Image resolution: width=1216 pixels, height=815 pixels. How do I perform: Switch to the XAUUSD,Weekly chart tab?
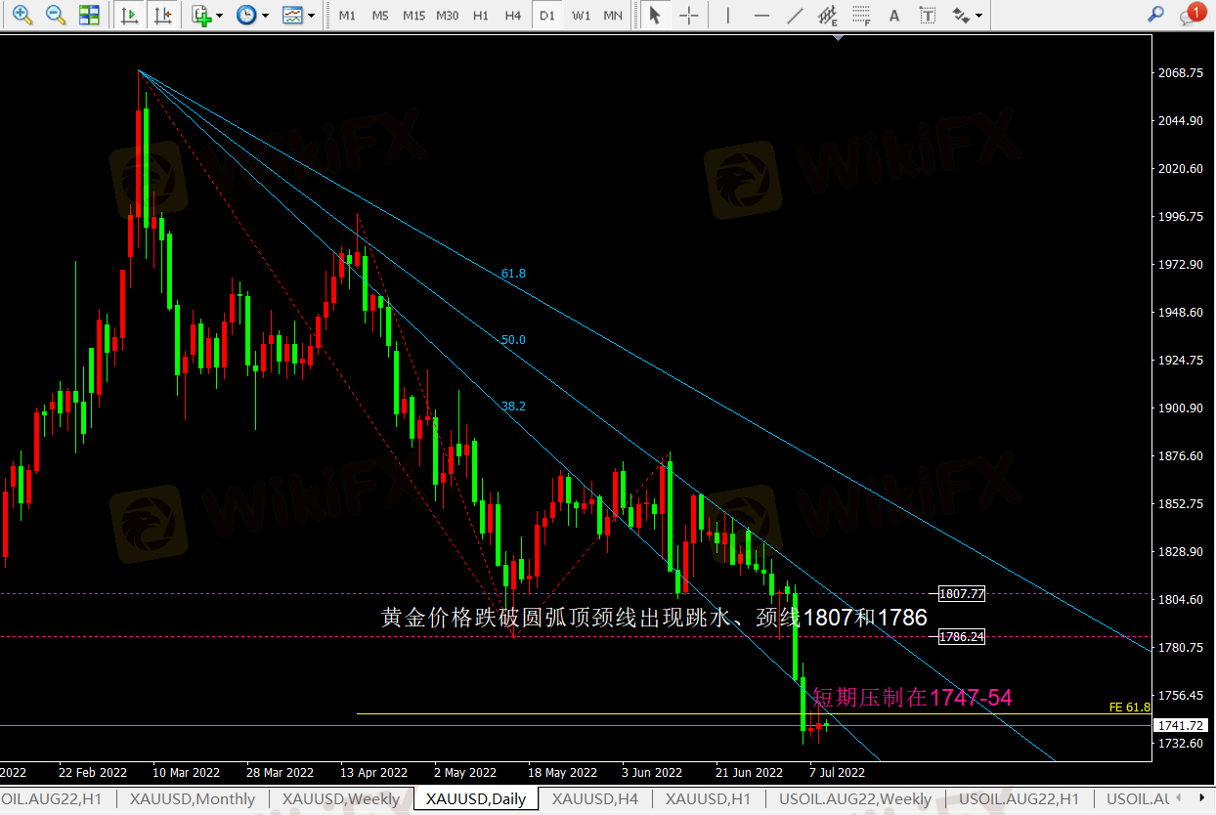[341, 798]
